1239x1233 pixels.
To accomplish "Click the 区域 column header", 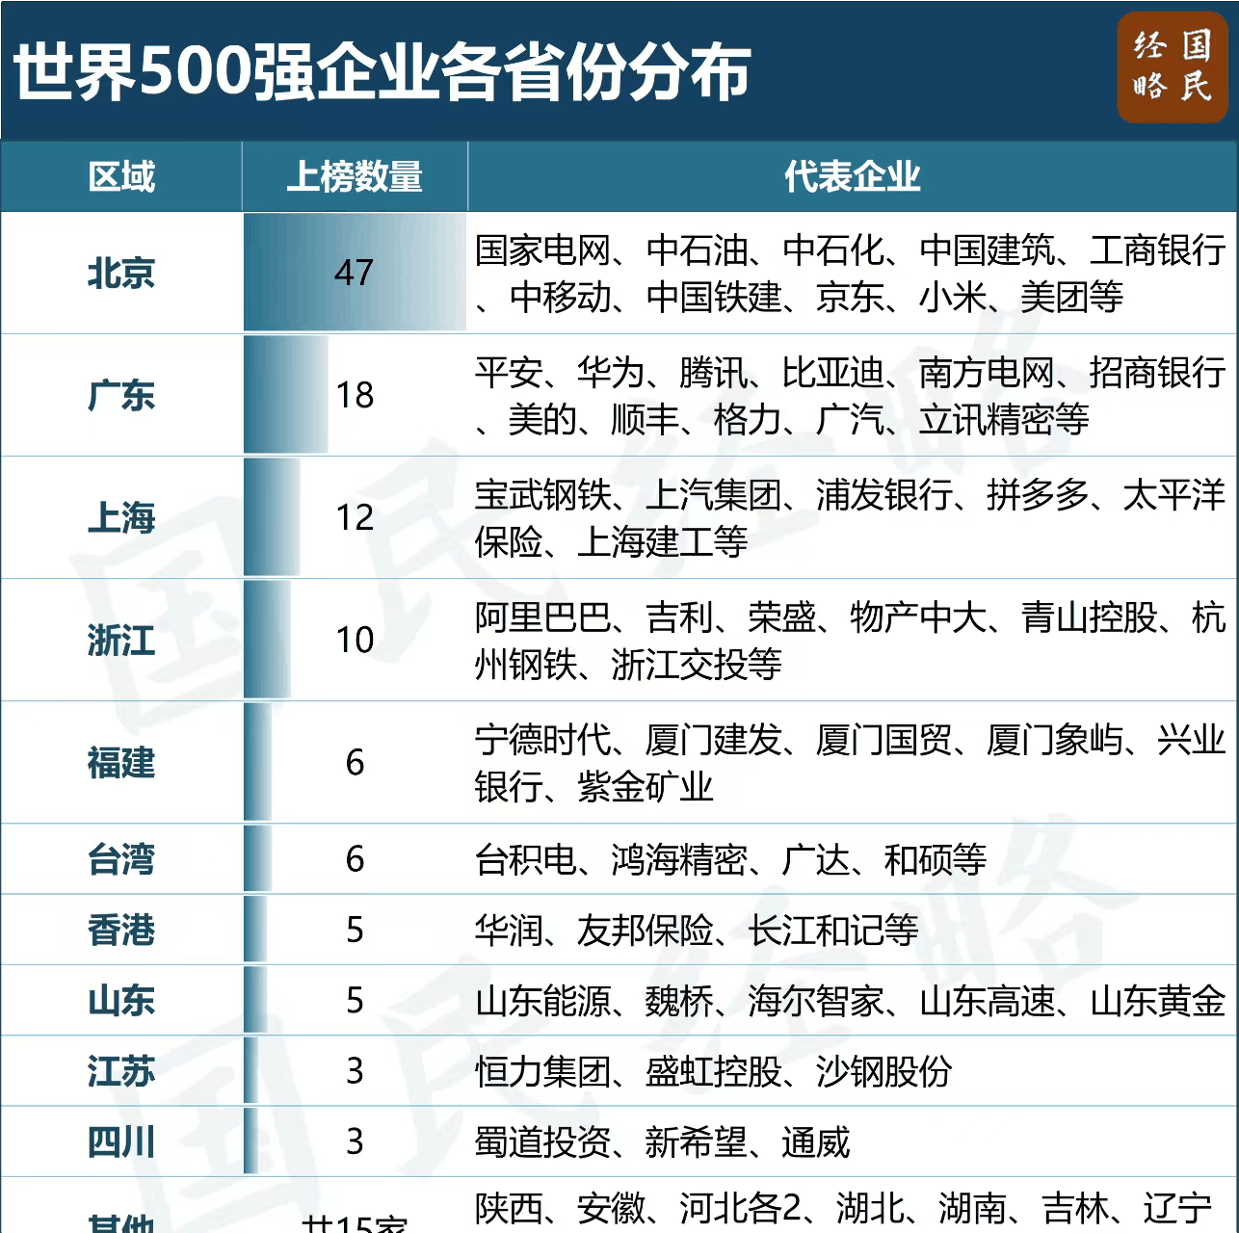I will click(121, 177).
